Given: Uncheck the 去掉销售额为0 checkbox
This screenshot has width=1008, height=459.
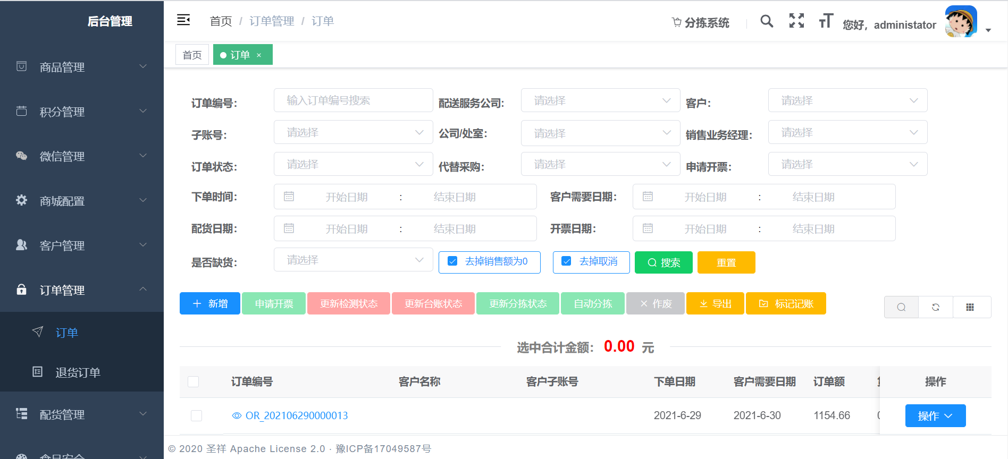Looking at the screenshot, I should 453,261.
